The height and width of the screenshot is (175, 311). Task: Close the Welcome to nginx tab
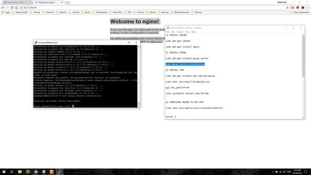(62, 2)
